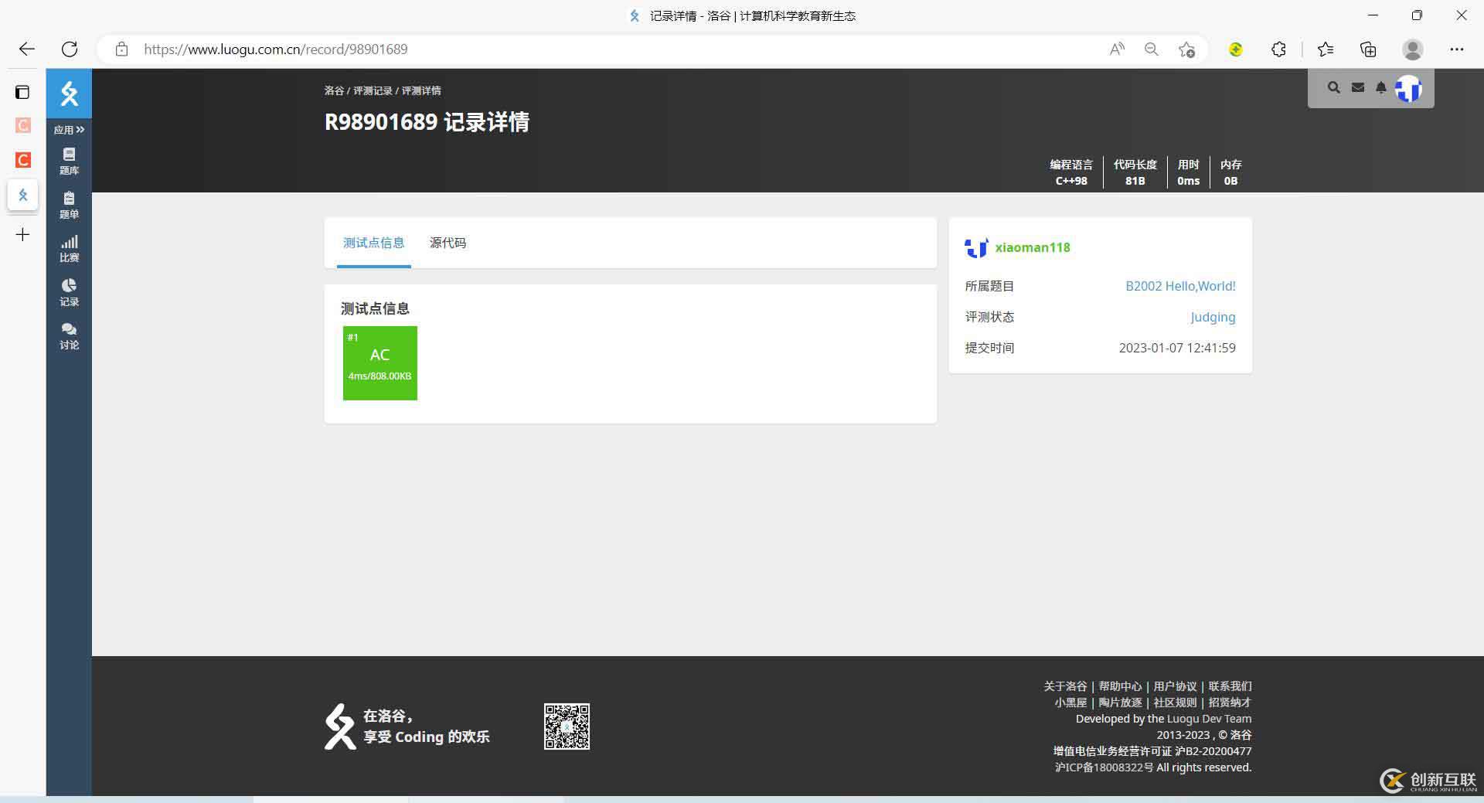Click the 评测记录 breadcrumb link

click(373, 90)
